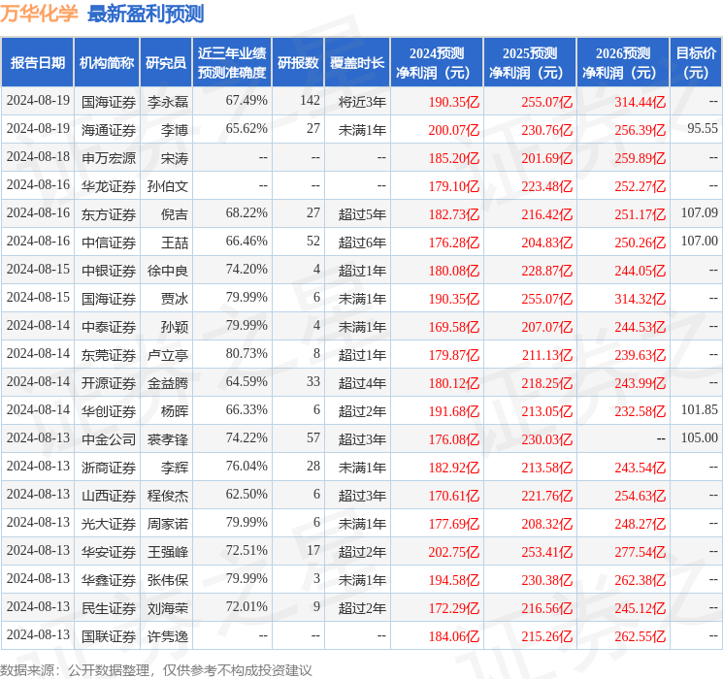Click the 2024预测净利润 column header
Image resolution: width=723 pixels, height=679 pixels.
(436, 63)
